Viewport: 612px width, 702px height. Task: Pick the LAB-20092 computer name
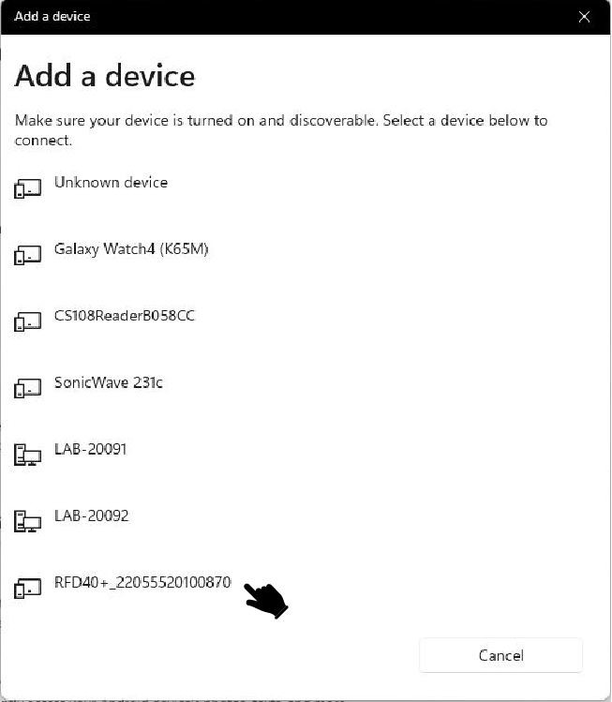(x=91, y=515)
